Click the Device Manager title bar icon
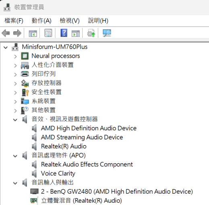Viewport: 209px width, 205px height. (x=7, y=7)
